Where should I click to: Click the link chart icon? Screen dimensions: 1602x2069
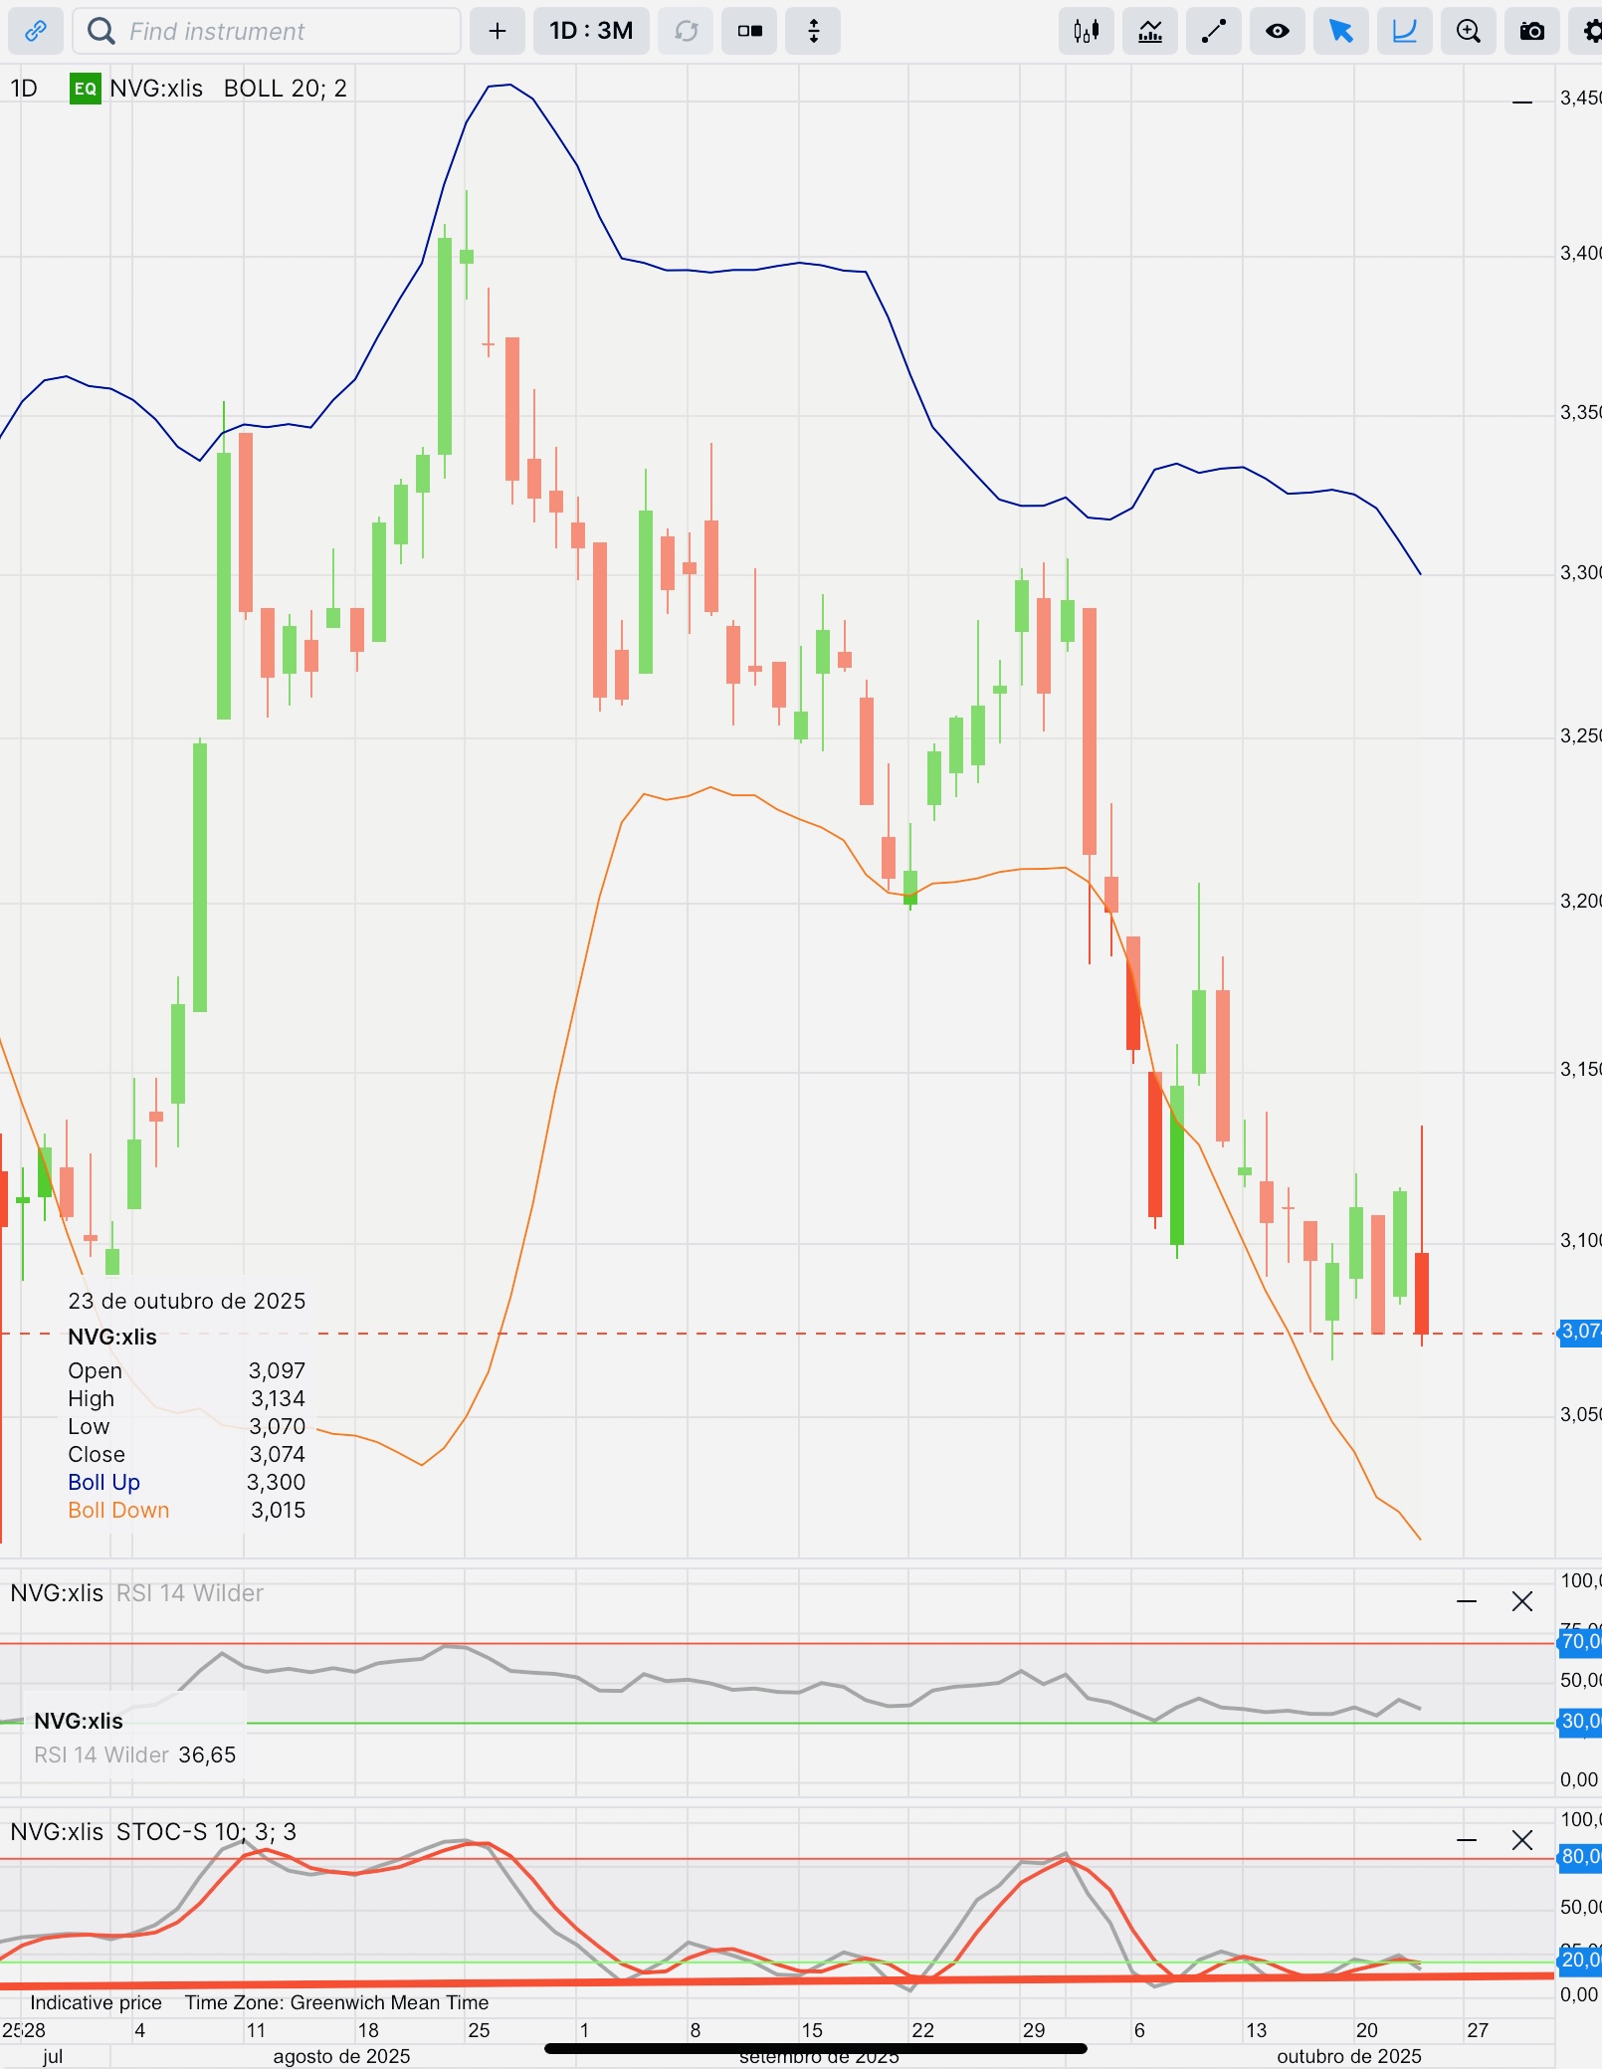point(36,31)
